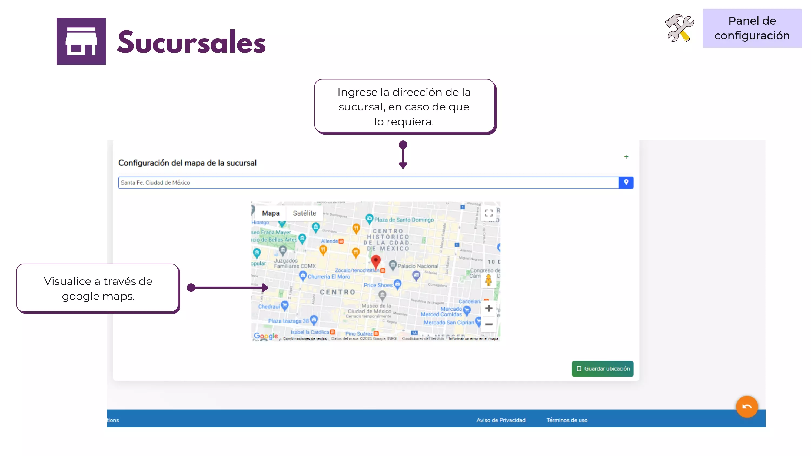811x456 pixels.
Task: Click the blue location pin search button
Action: [x=626, y=183]
